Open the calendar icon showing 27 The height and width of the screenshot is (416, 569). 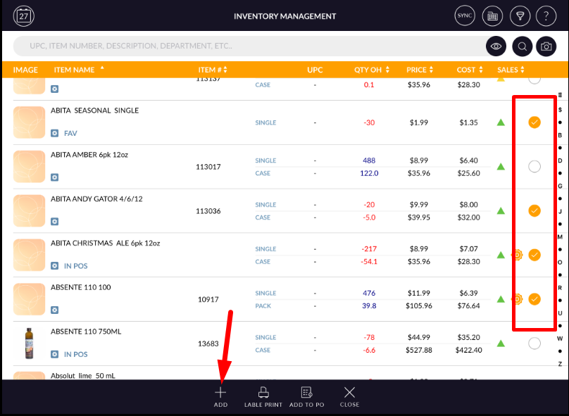coord(24,15)
